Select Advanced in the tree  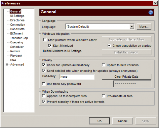(17, 65)
